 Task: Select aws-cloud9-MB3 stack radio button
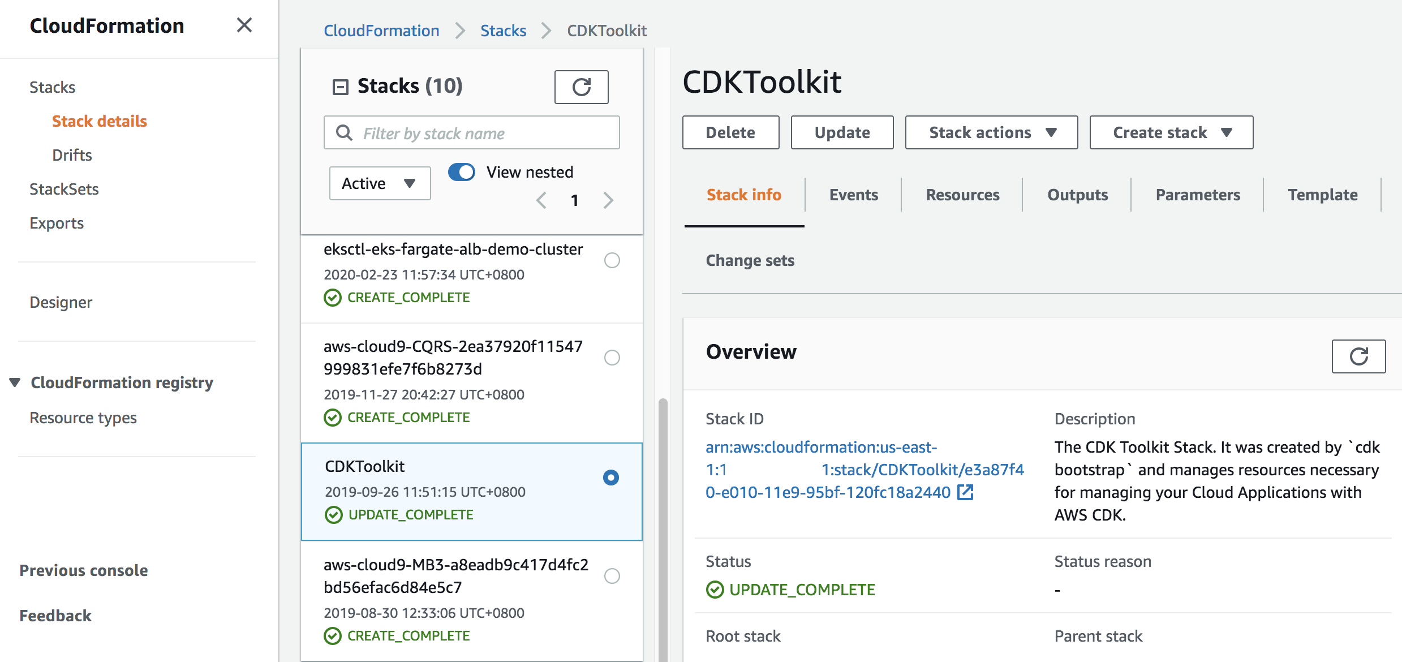[612, 576]
